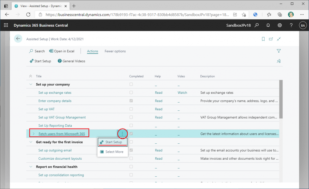Image resolution: width=309 pixels, height=189 pixels.
Task: Select the Actions tab
Action: click(93, 51)
